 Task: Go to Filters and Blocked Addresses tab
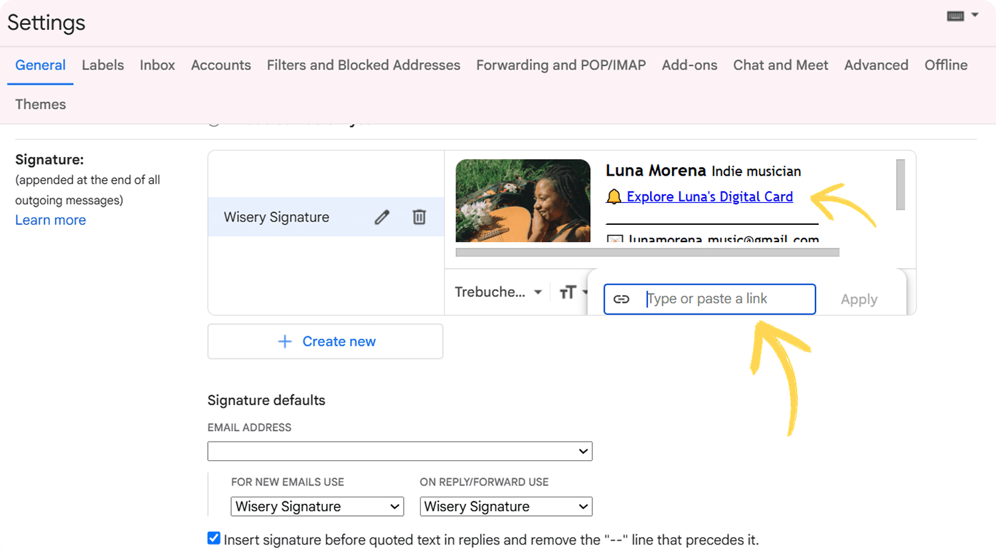[363, 65]
